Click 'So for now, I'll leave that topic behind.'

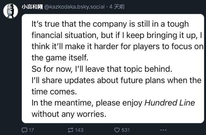(x=102, y=69)
